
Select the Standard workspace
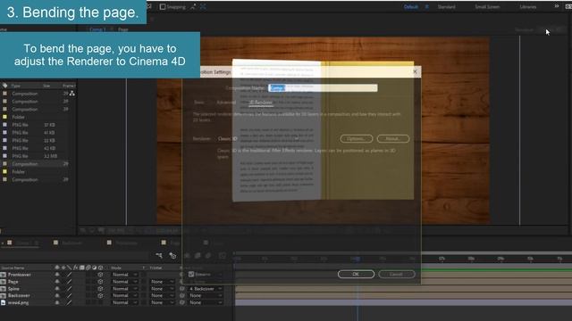(446, 6)
